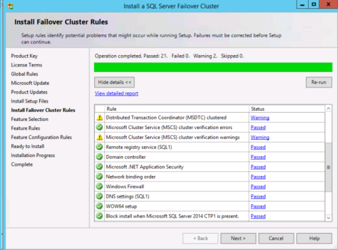Click the 'Operation completed. Passed: 21.' summary text
338x250 pixels.
131,56
